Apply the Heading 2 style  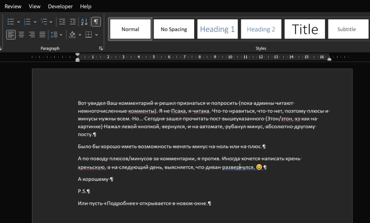[261, 29]
